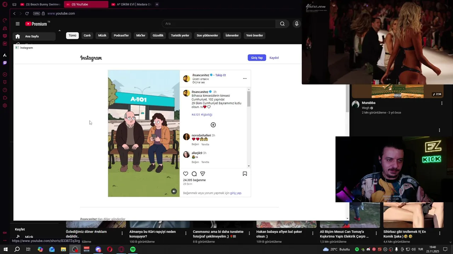Switch to Beach Bunny Swimwear tab
This screenshot has height=254, width=453.
40,4
